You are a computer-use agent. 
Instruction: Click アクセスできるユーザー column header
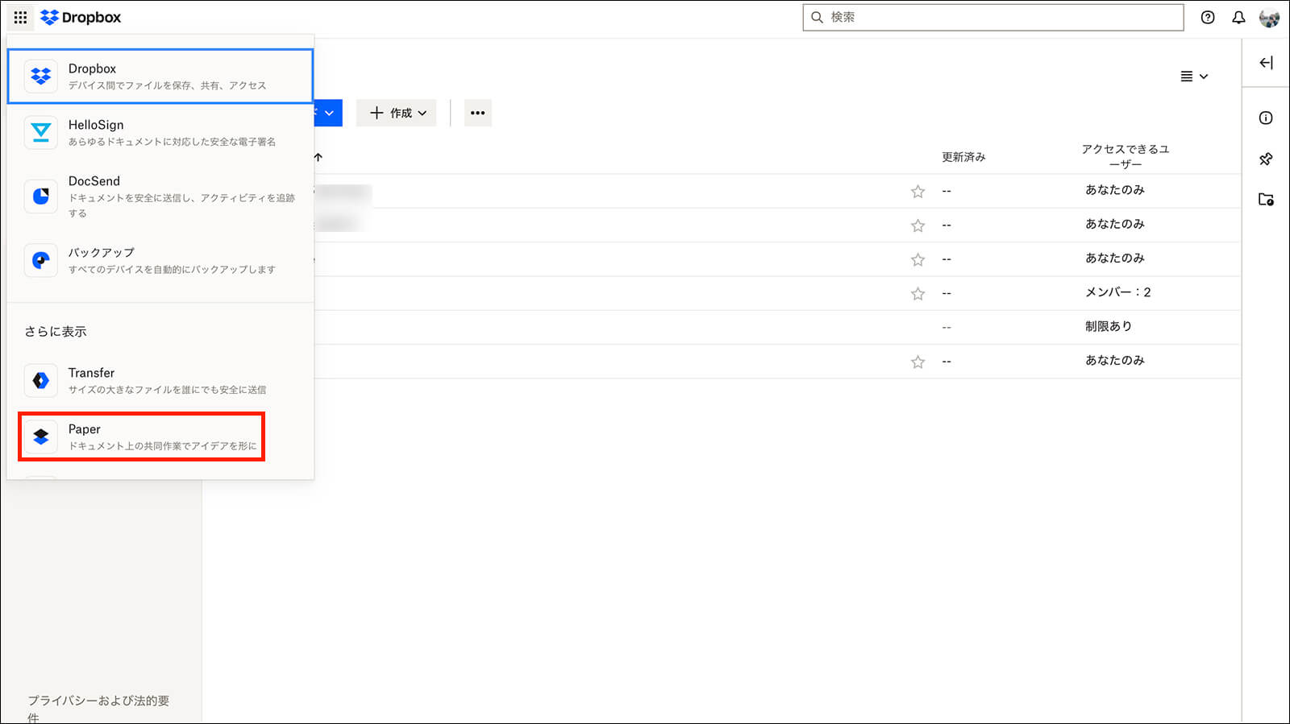pos(1125,156)
